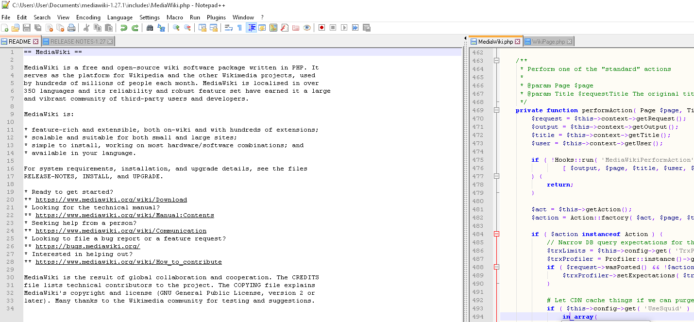Toggle the indent guide button
Viewport: 694px width, 322px height.
point(251,28)
